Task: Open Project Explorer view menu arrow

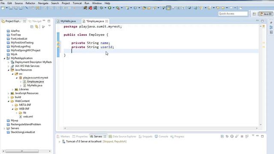Action: [50, 26]
